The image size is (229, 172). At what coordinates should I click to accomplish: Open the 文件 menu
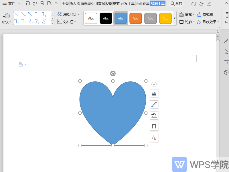click(11, 3)
